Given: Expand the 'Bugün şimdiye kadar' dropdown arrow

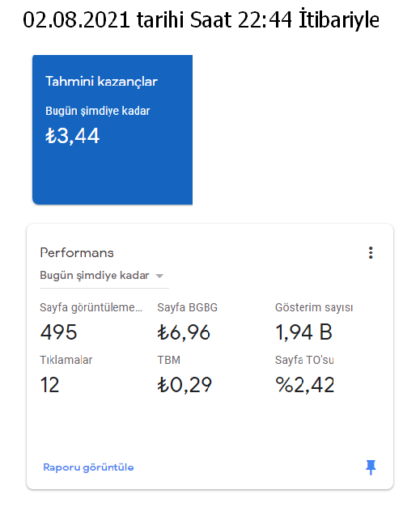Looking at the screenshot, I should point(159,276).
